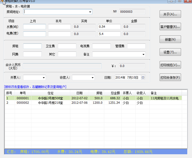Click the 合计人民币(大写) field

62,66
